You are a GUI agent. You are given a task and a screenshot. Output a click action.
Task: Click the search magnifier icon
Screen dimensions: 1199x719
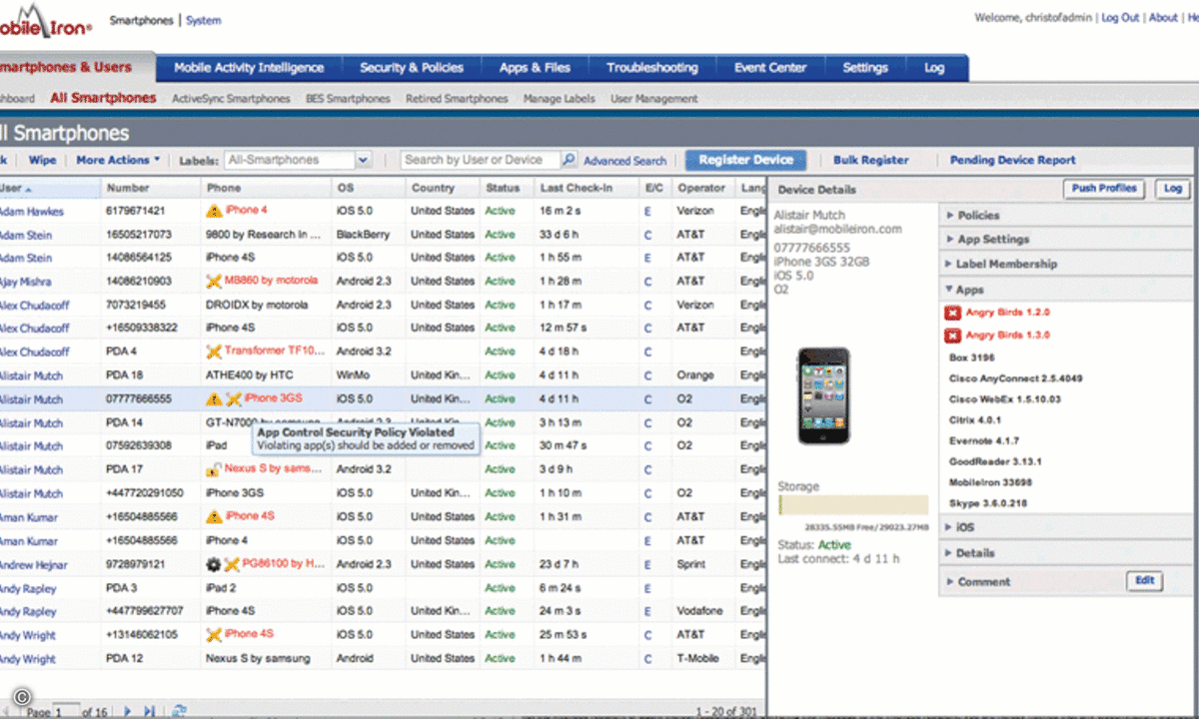click(569, 160)
